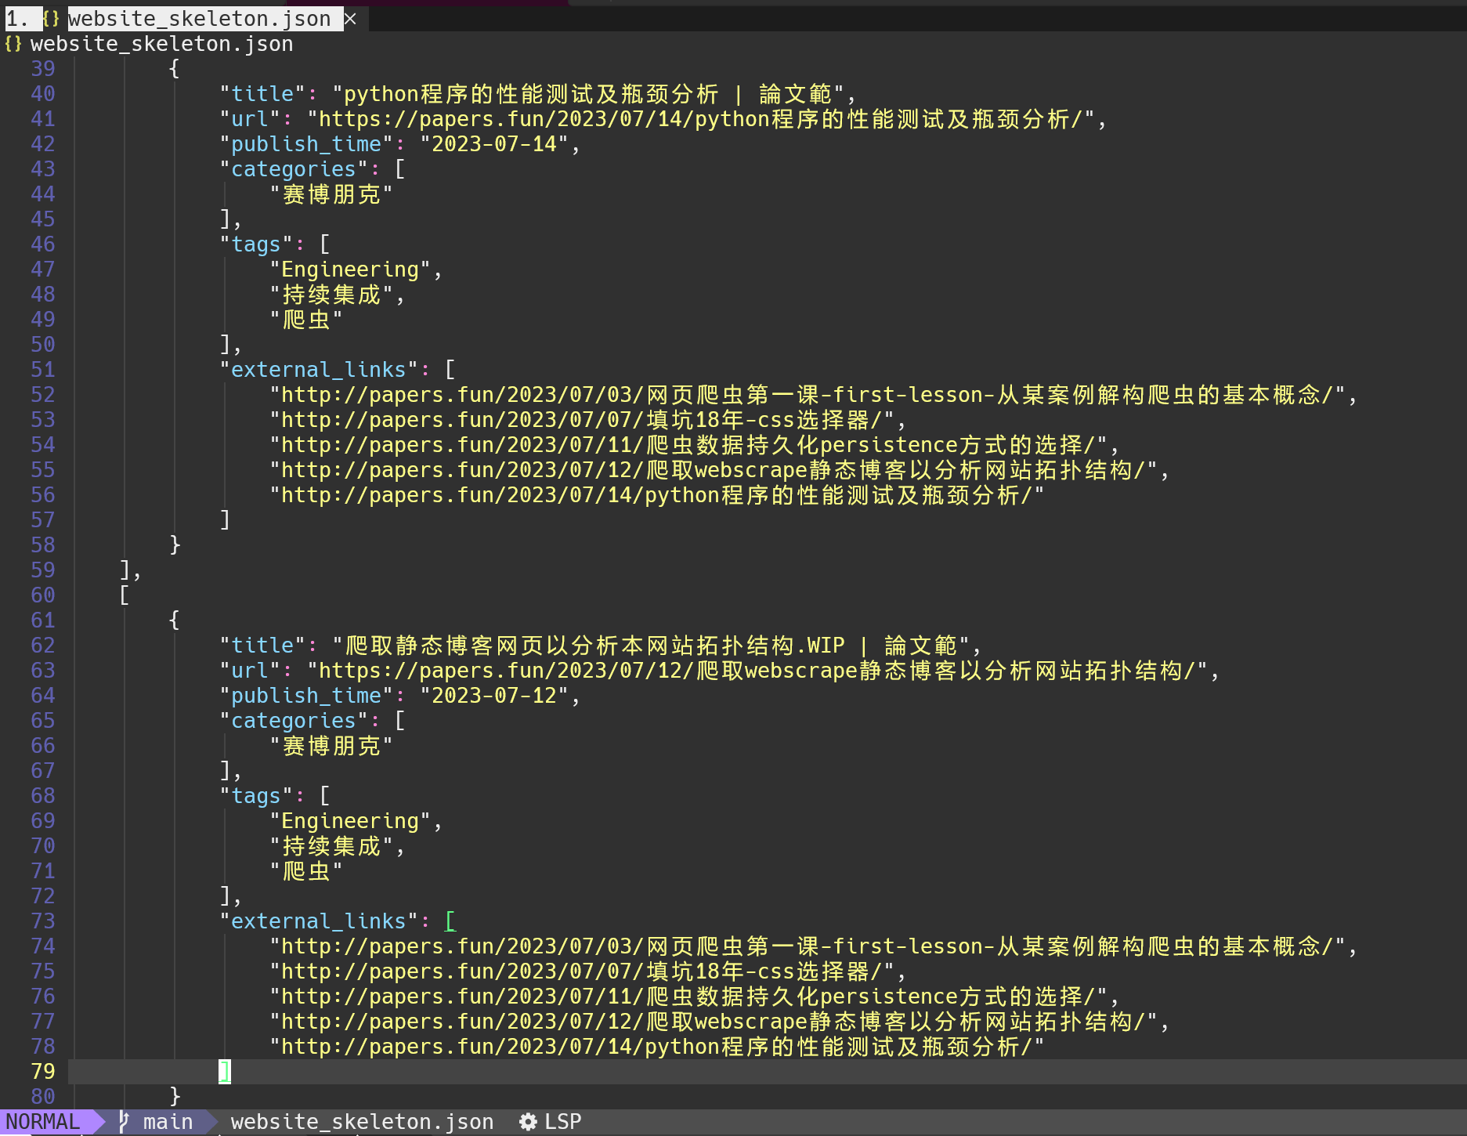Image resolution: width=1467 pixels, height=1136 pixels.
Task: Click the LSP label in statusline
Action: 563,1122
